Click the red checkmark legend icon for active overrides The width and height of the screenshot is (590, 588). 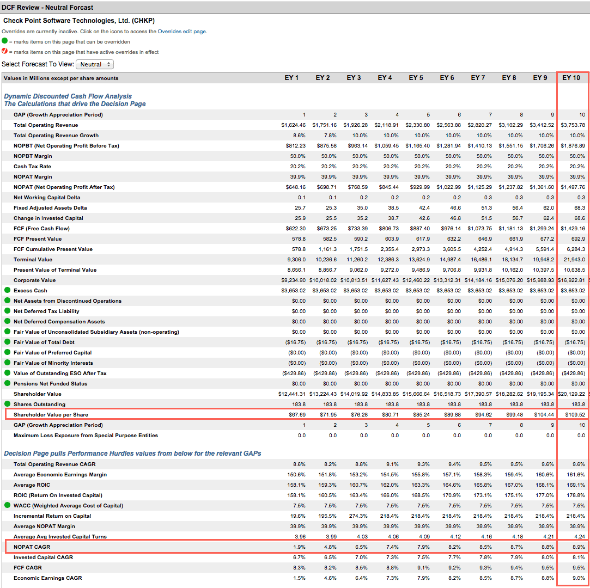[4, 51]
